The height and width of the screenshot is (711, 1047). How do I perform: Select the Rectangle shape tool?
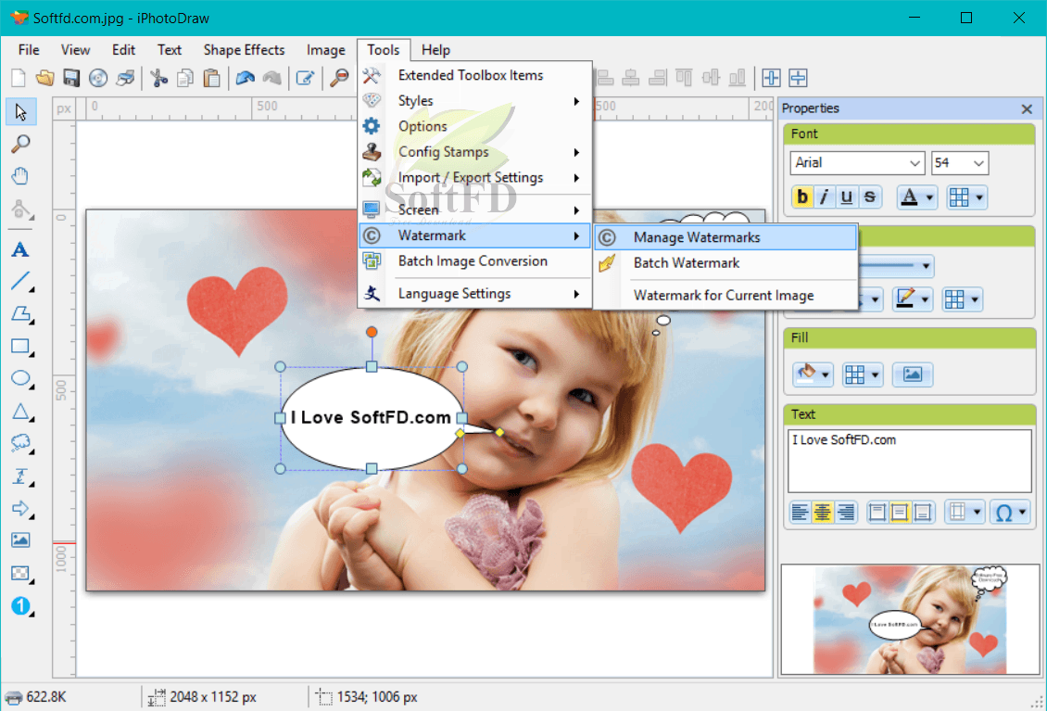coord(20,346)
